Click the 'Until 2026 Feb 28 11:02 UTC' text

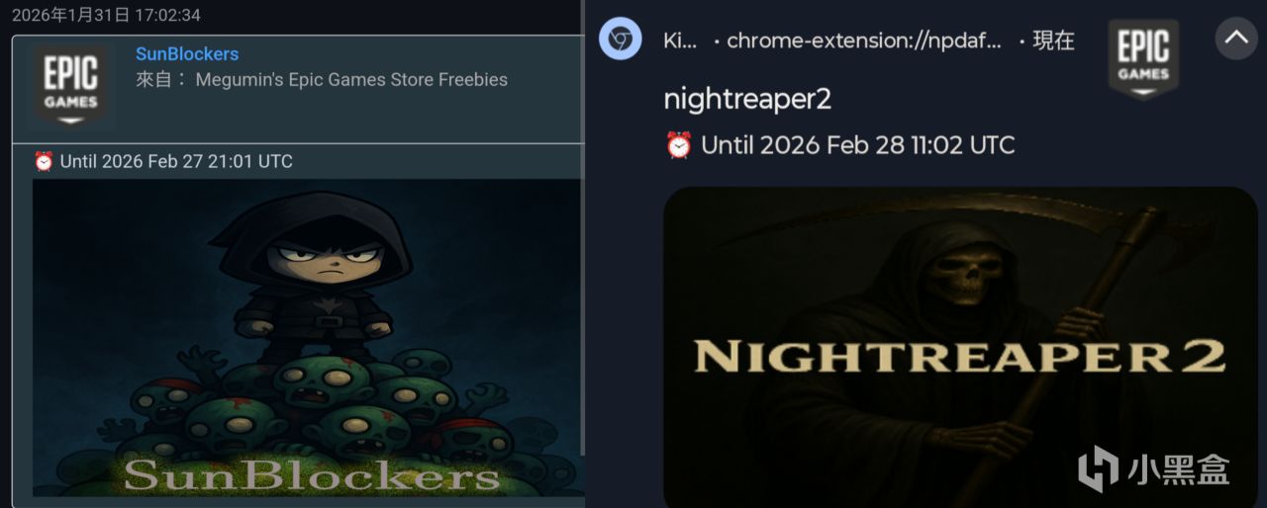[x=858, y=145]
